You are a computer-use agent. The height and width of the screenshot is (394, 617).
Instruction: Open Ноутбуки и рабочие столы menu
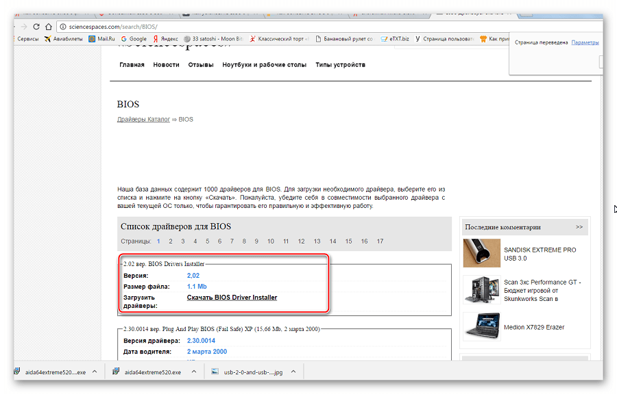click(264, 65)
